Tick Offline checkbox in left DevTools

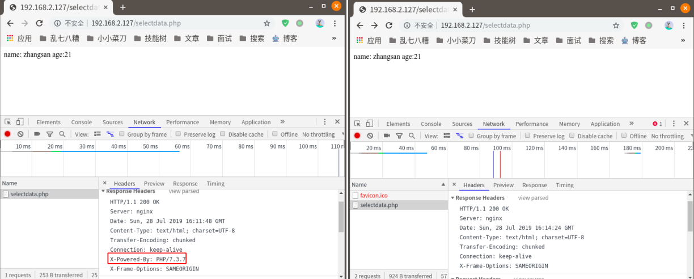pos(275,134)
